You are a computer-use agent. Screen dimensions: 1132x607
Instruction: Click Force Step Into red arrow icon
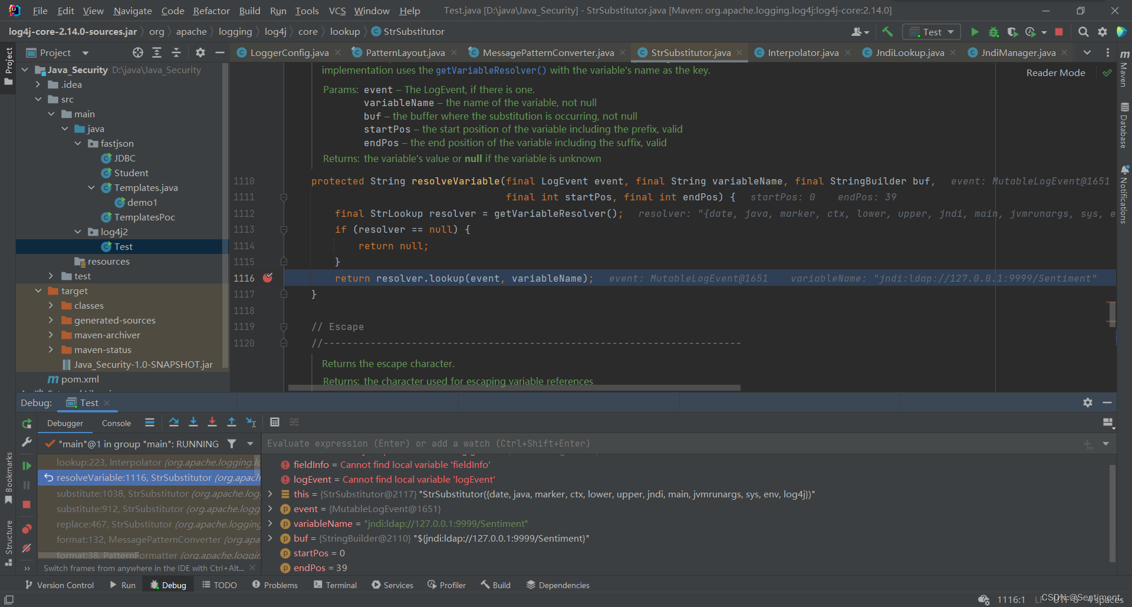[212, 422]
